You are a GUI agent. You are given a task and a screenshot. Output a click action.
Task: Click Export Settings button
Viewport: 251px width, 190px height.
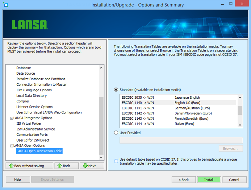(x=52, y=180)
